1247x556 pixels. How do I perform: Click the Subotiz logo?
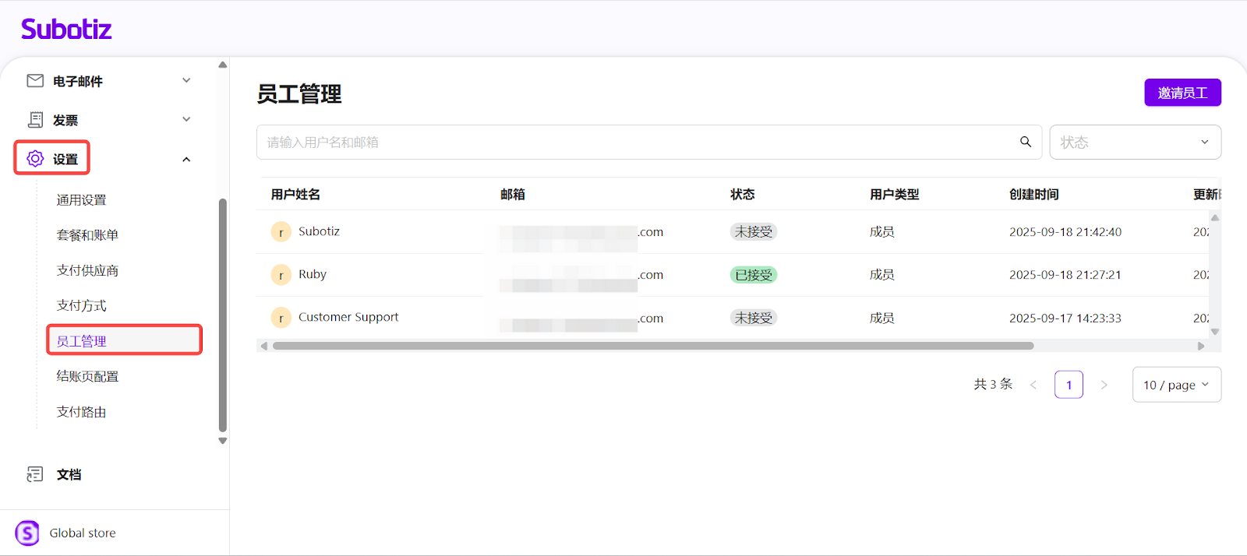pos(66,30)
